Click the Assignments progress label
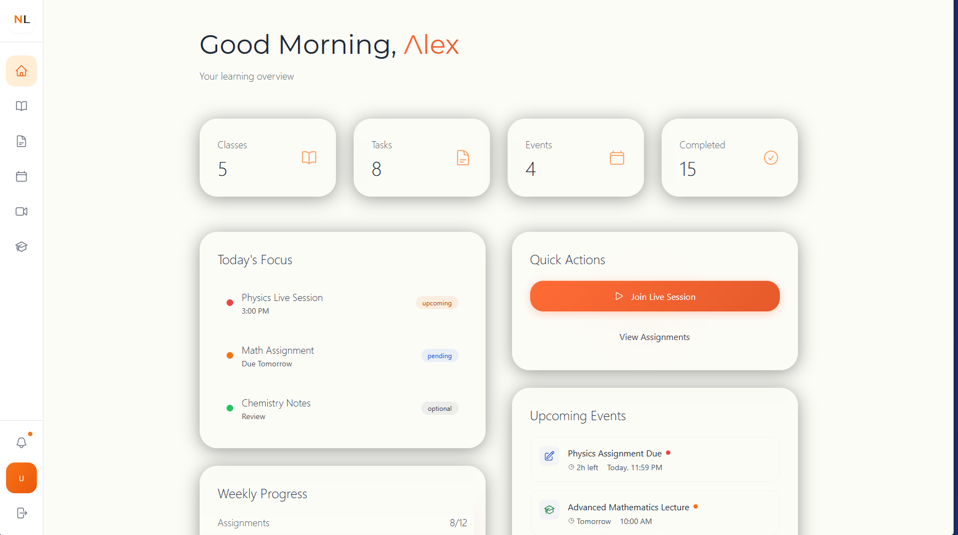Image resolution: width=958 pixels, height=535 pixels. (243, 523)
